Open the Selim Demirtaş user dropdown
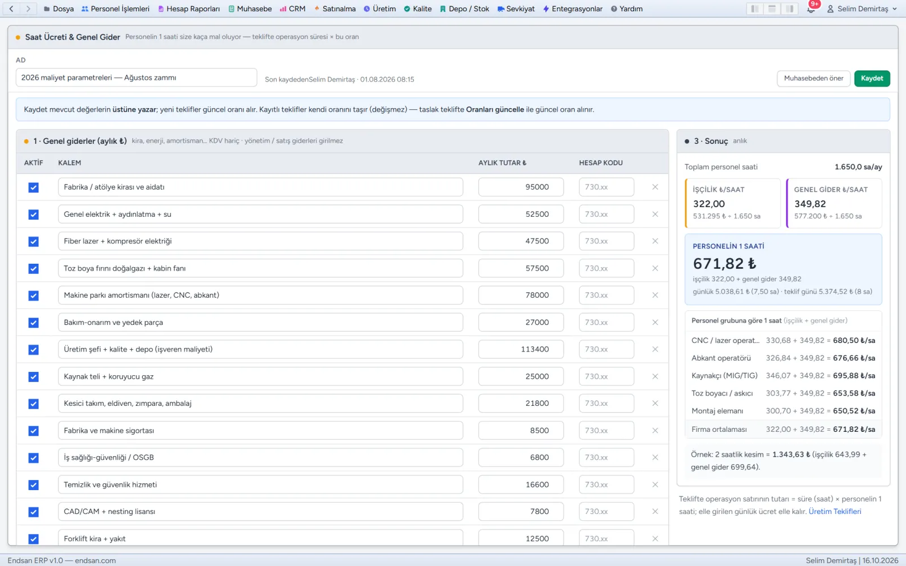 coord(862,8)
